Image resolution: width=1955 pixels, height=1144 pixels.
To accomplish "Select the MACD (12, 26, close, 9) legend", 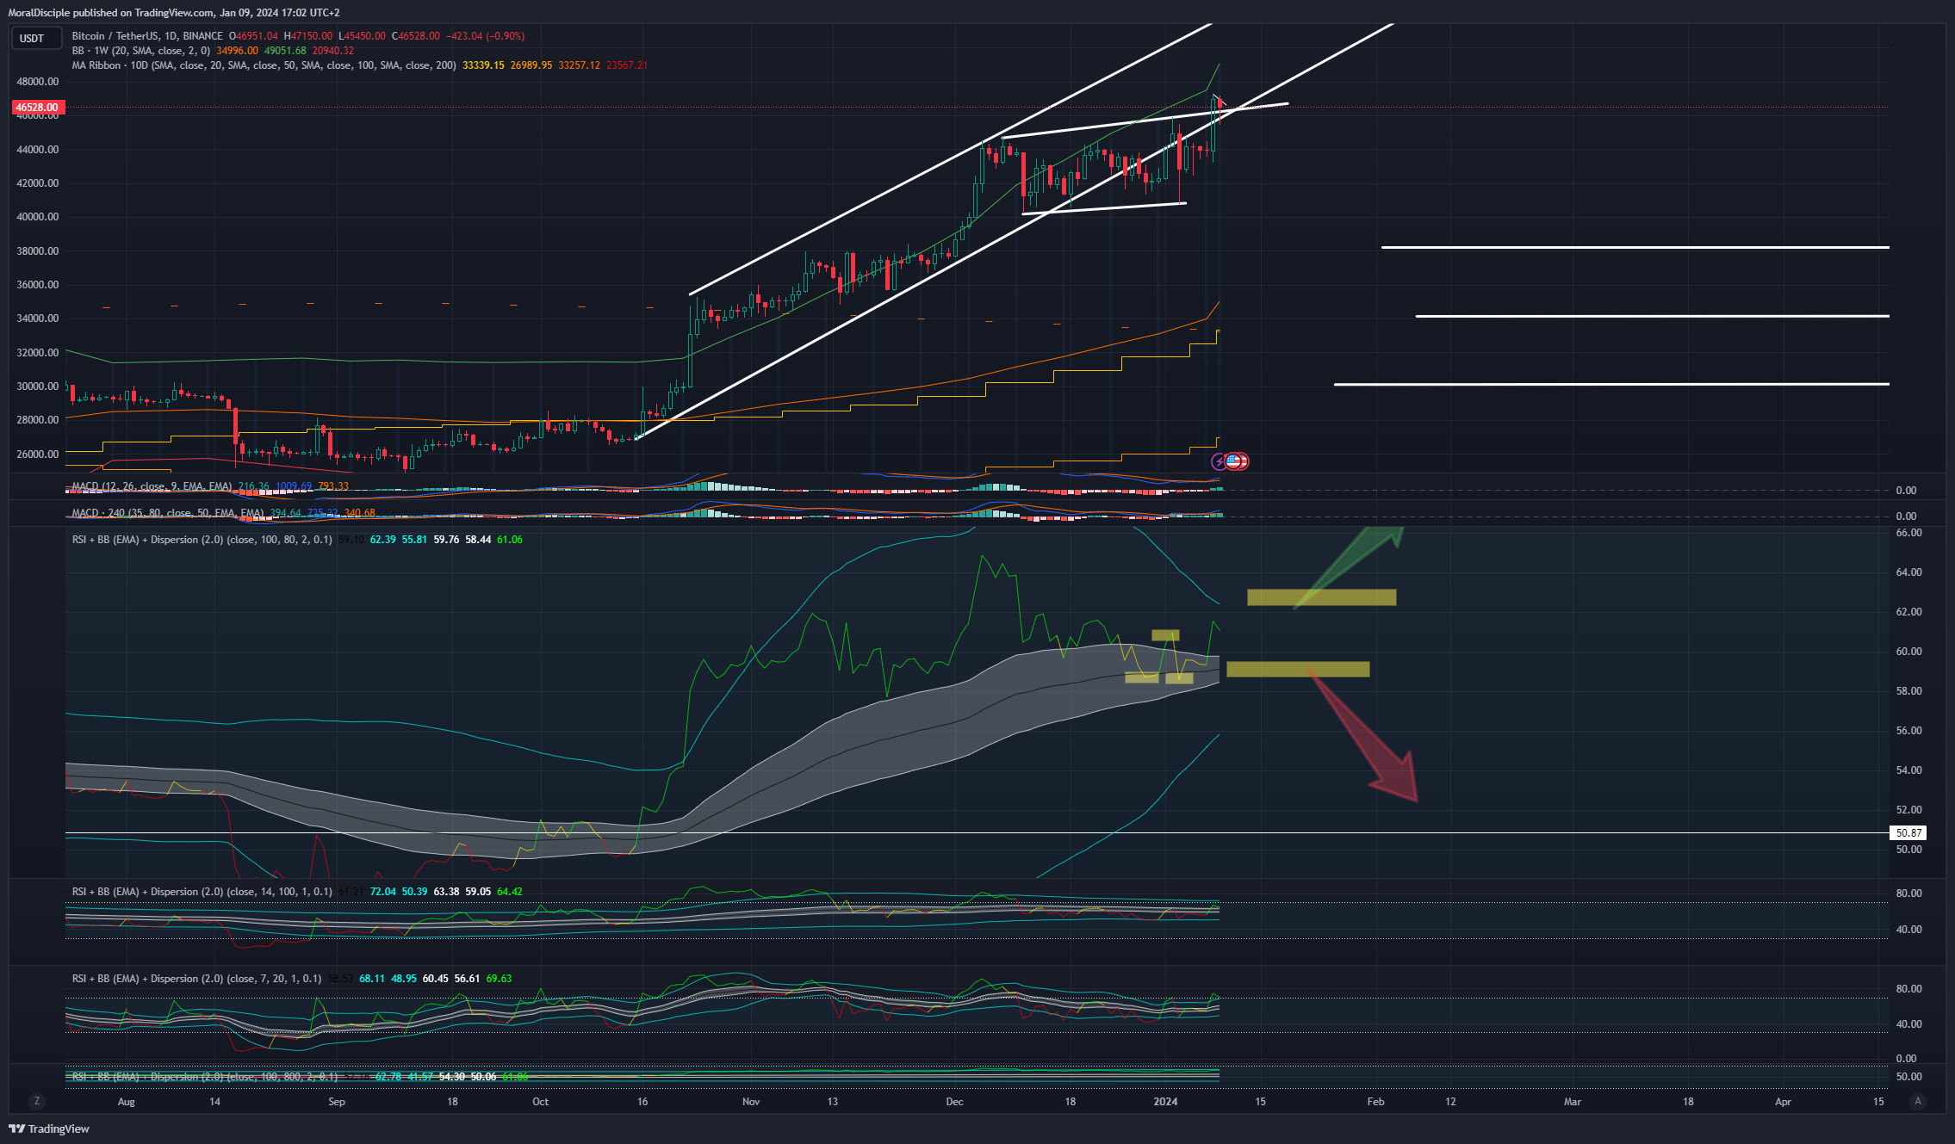I will pos(152,486).
